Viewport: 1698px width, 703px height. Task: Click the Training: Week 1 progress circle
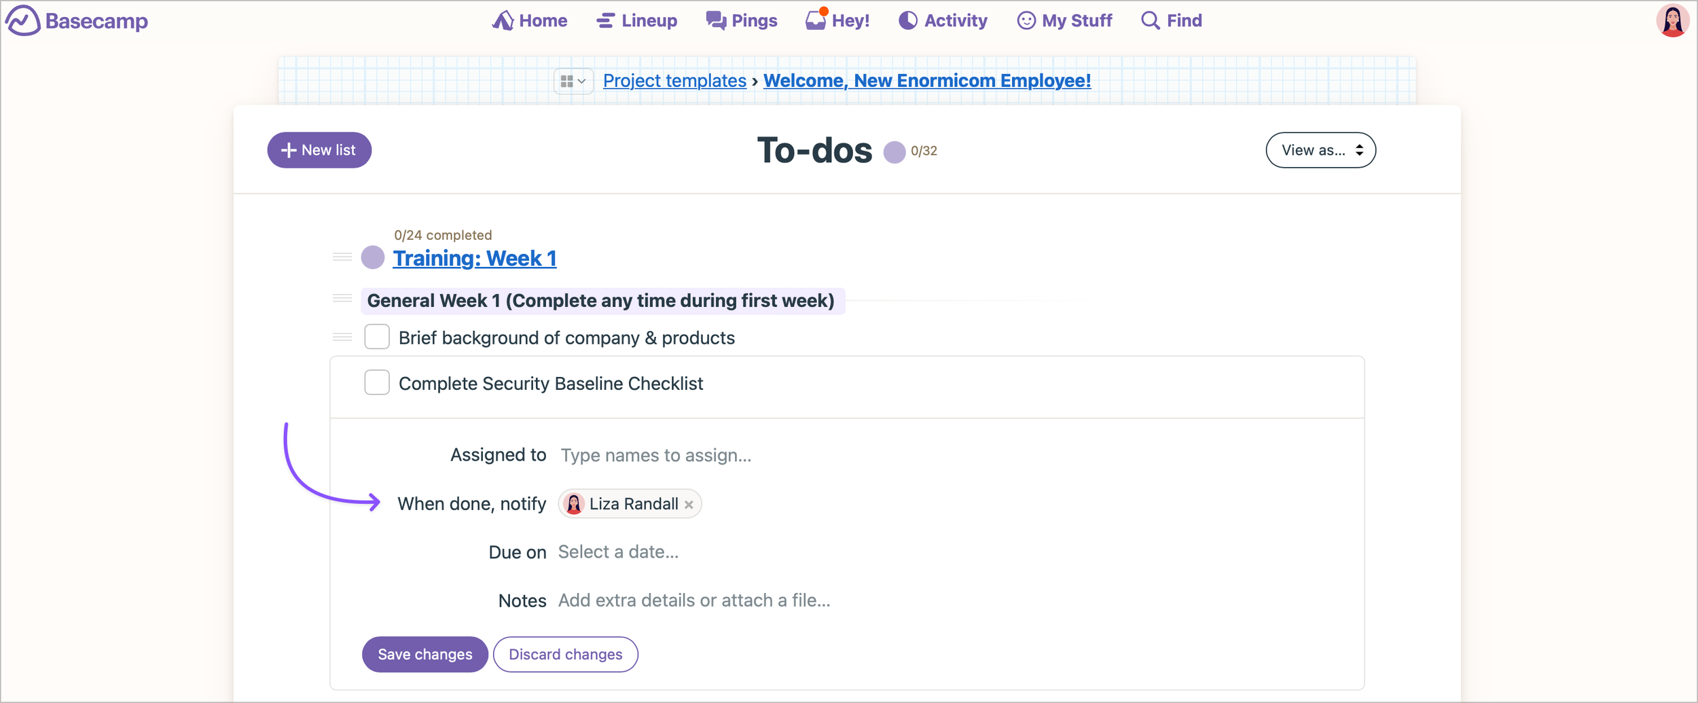point(373,258)
